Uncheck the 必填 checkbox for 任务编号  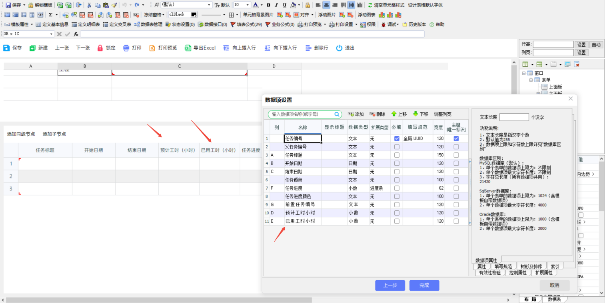click(x=396, y=139)
